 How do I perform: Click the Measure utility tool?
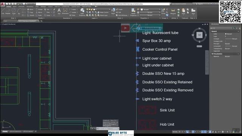173,11
